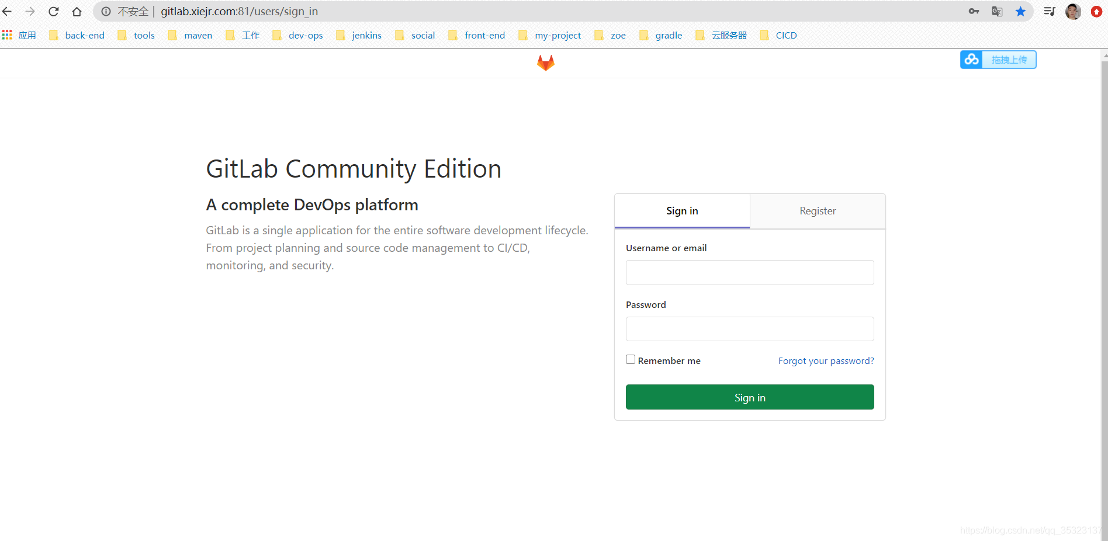
Task: Click the address bar URL
Action: tap(239, 11)
